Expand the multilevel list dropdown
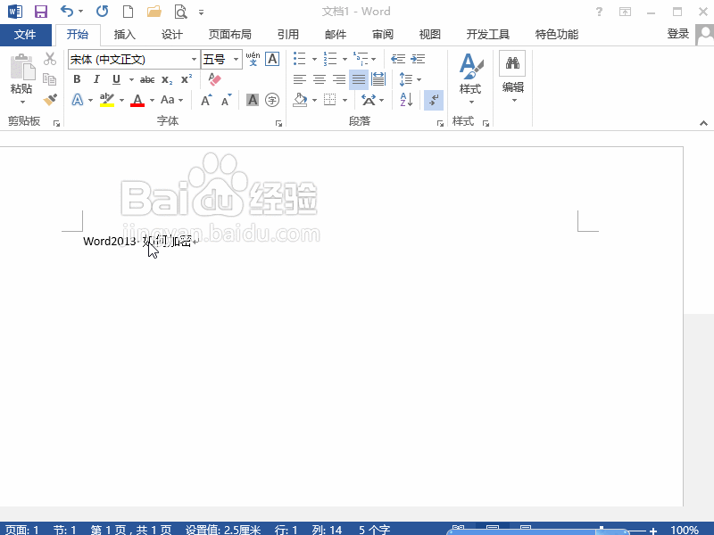Viewport: 714px width, 535px height. pos(374,59)
